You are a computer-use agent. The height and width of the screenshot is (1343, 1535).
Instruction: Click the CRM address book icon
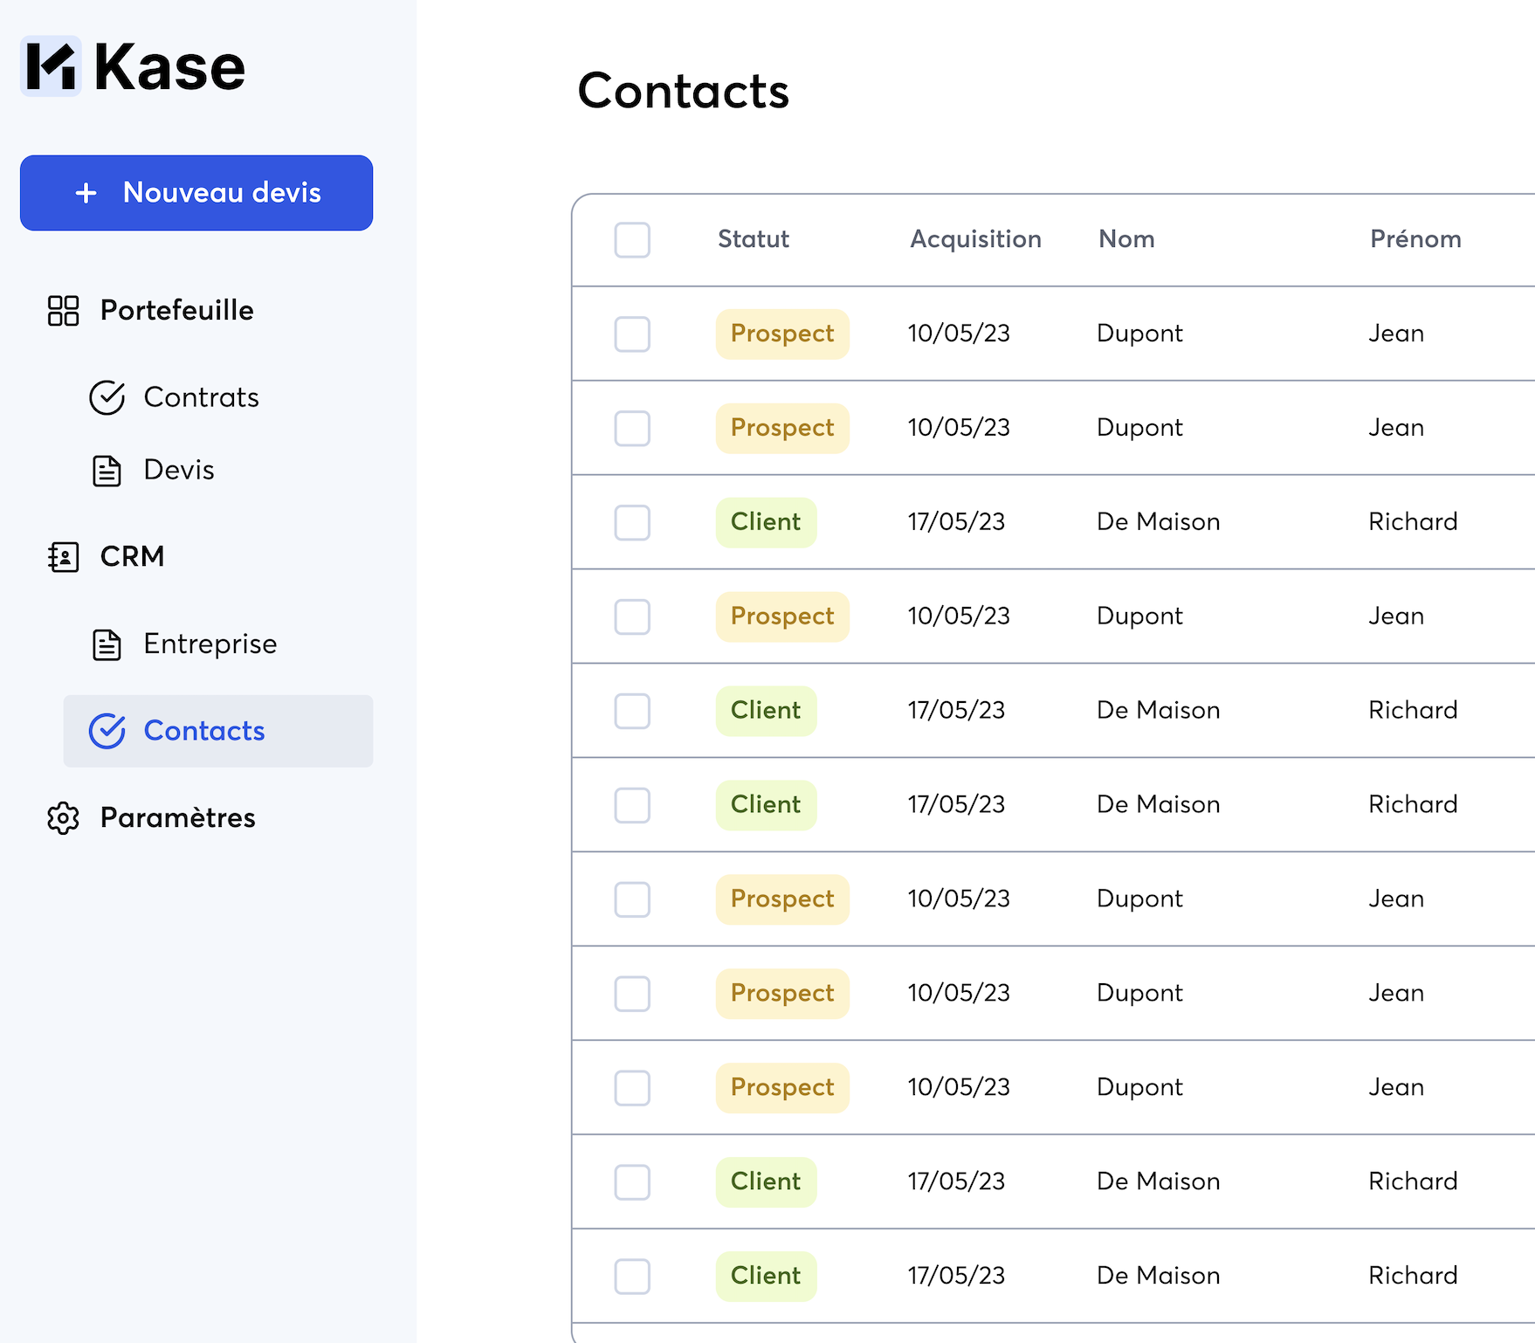63,556
